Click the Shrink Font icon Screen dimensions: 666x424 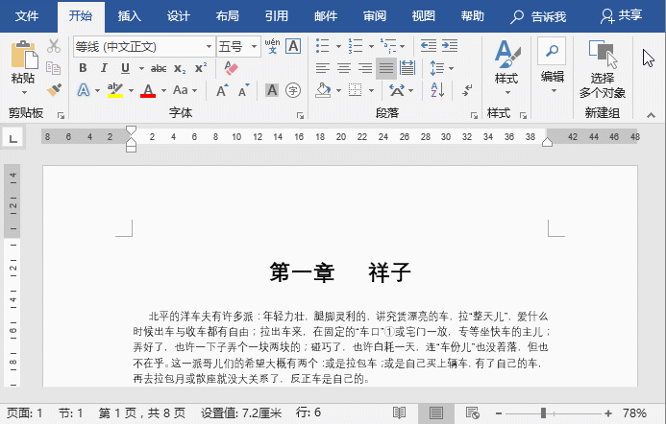tap(243, 90)
